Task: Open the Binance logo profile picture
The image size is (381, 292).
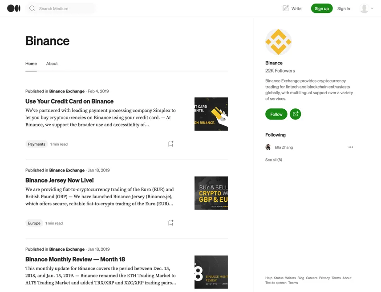Action: click(x=278, y=42)
